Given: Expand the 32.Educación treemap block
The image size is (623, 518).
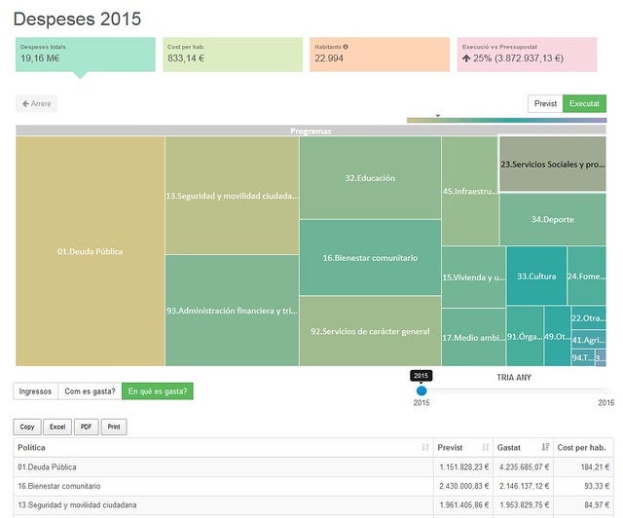Looking at the screenshot, I should (x=369, y=178).
